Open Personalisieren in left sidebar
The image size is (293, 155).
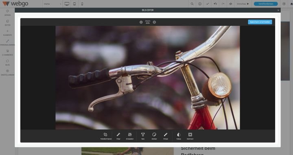coord(7,43)
